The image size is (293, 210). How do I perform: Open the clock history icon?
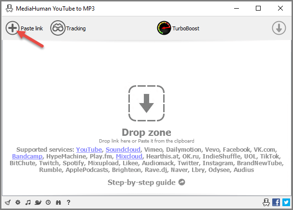point(48,202)
